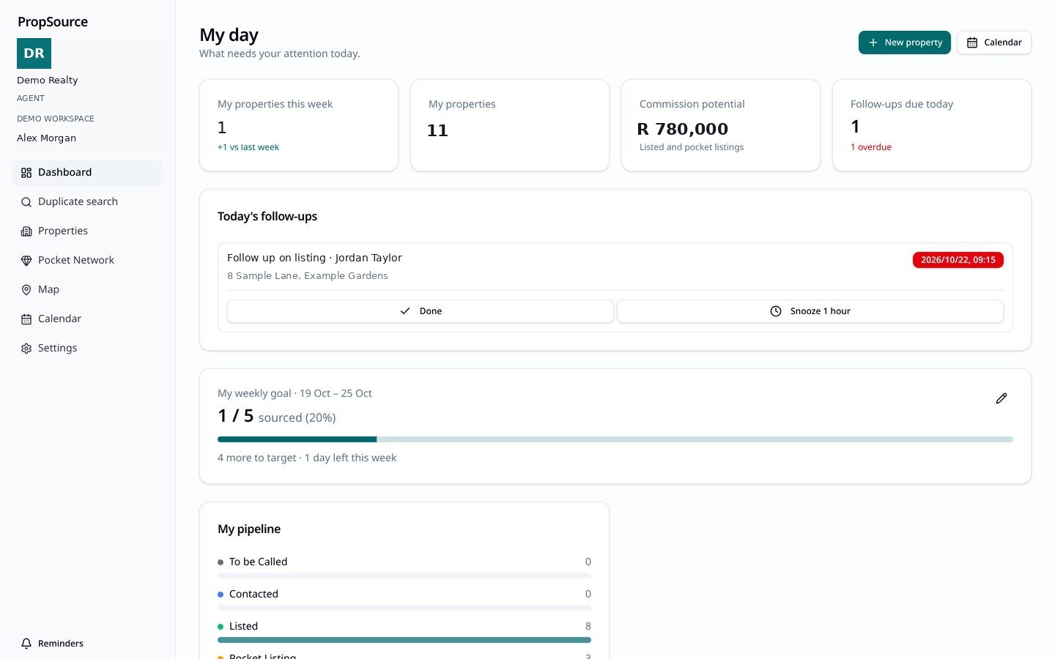The height and width of the screenshot is (659, 1055).
Task: Click the Settings gear icon
Action: pyautogui.click(x=26, y=349)
